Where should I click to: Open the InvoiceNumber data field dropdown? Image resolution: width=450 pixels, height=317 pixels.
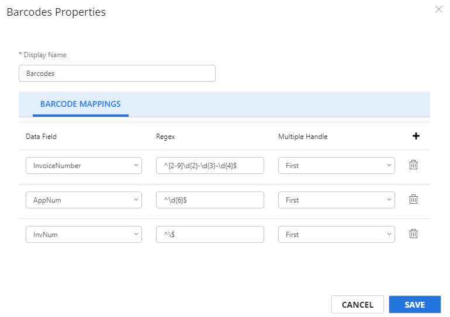[84, 165]
